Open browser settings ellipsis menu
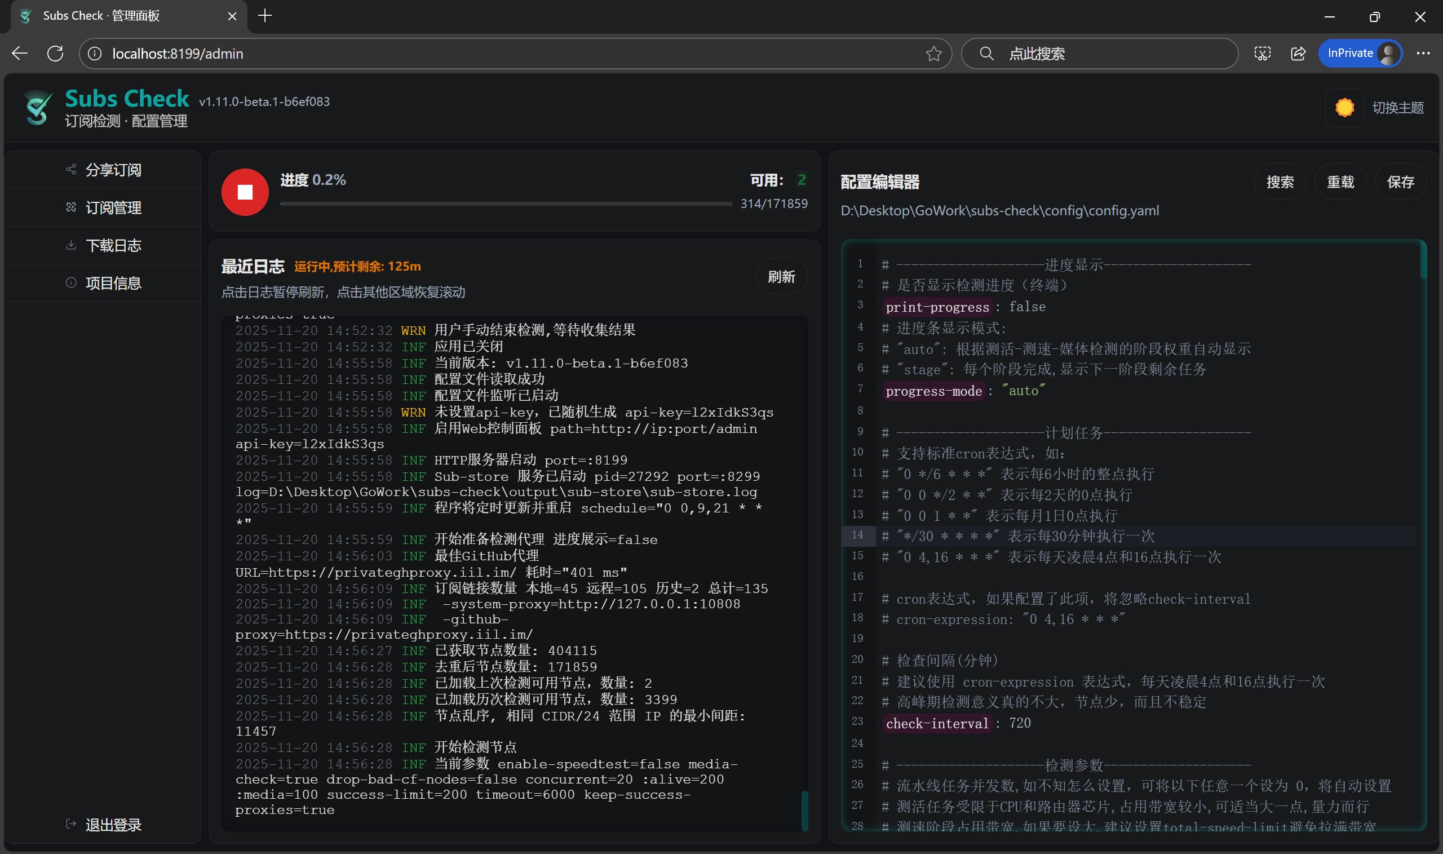Image resolution: width=1443 pixels, height=854 pixels. click(x=1423, y=54)
